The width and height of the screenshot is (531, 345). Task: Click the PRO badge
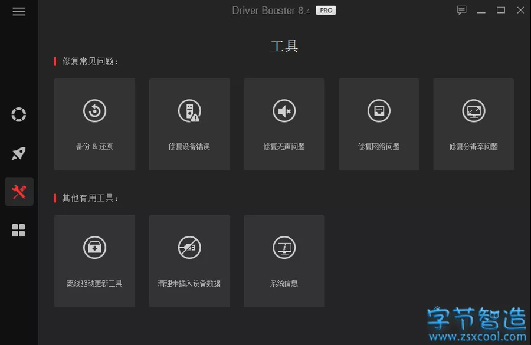(x=326, y=11)
